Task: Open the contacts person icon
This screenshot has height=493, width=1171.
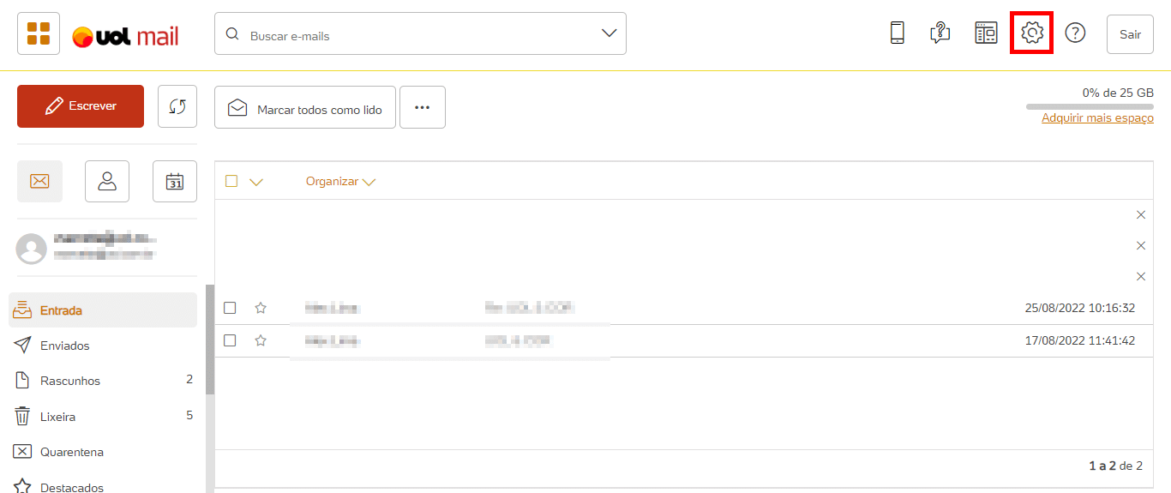Action: [107, 181]
